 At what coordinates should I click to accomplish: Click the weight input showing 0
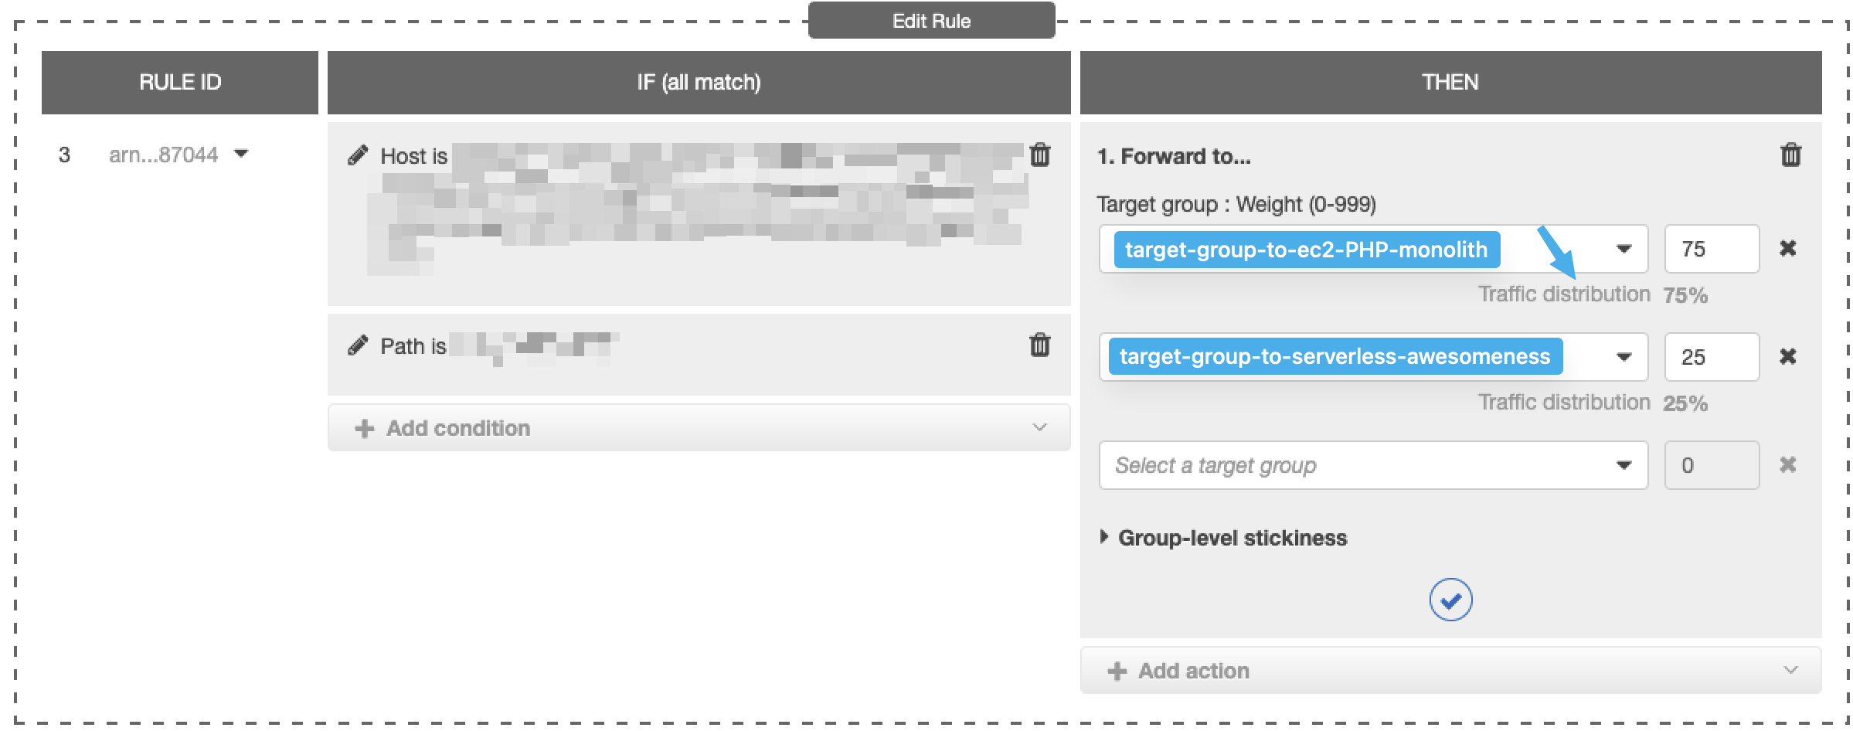pyautogui.click(x=1712, y=465)
